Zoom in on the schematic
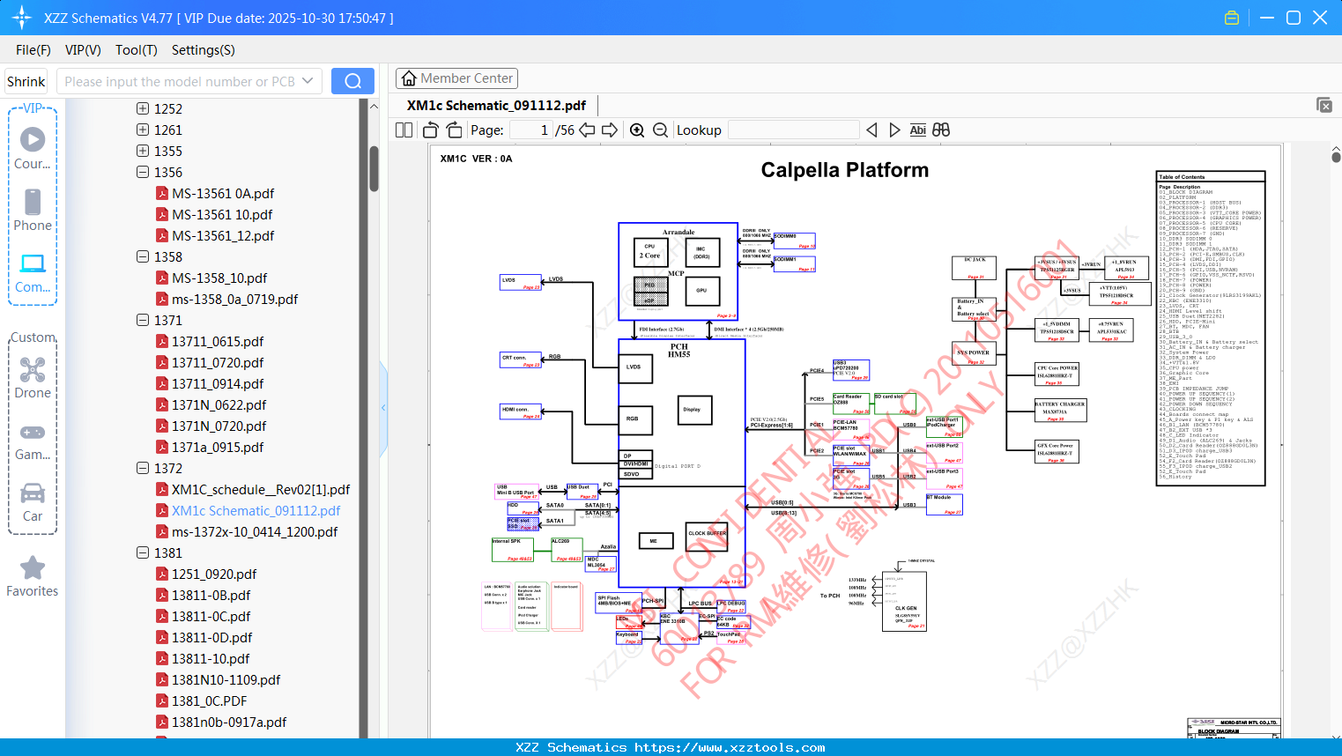This screenshot has height=756, width=1342. pyautogui.click(x=637, y=130)
